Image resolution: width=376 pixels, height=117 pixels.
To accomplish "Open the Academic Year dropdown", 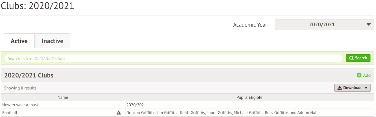I will [x=324, y=25].
